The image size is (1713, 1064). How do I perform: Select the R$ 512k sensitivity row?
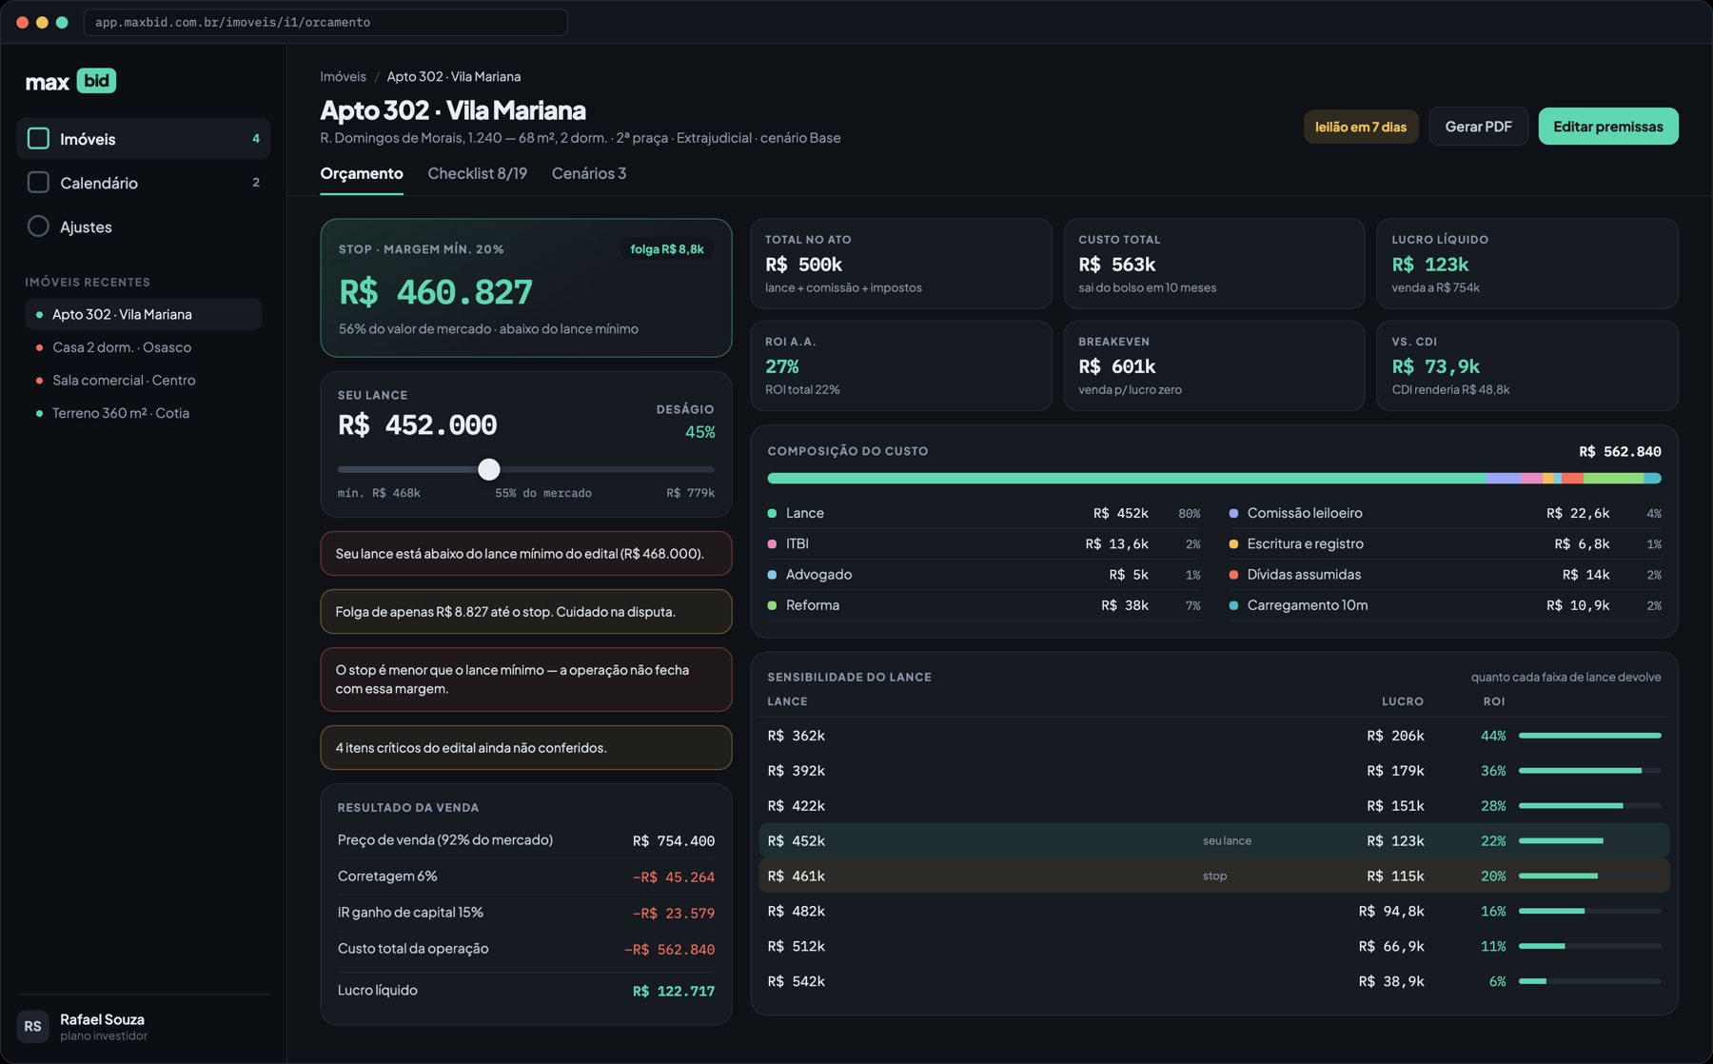click(1214, 946)
